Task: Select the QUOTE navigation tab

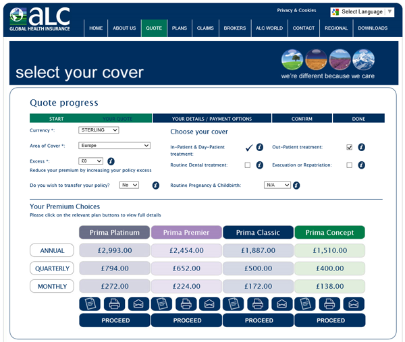Action: (x=154, y=28)
